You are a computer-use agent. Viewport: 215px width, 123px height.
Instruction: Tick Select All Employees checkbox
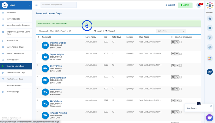172,37
